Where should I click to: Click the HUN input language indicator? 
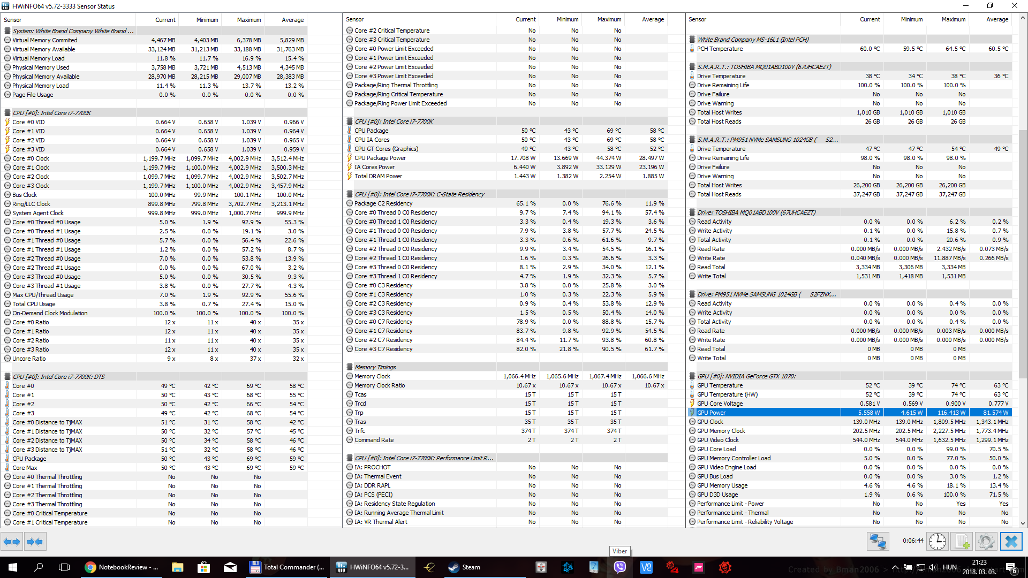click(950, 567)
